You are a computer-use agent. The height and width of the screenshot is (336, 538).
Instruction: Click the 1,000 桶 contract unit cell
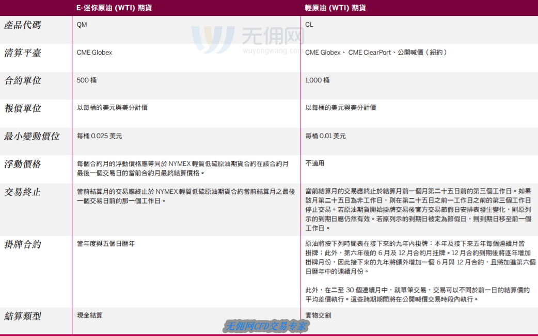coord(317,80)
